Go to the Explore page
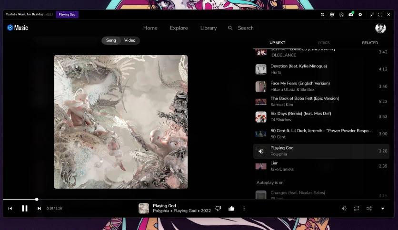 [x=179, y=28]
